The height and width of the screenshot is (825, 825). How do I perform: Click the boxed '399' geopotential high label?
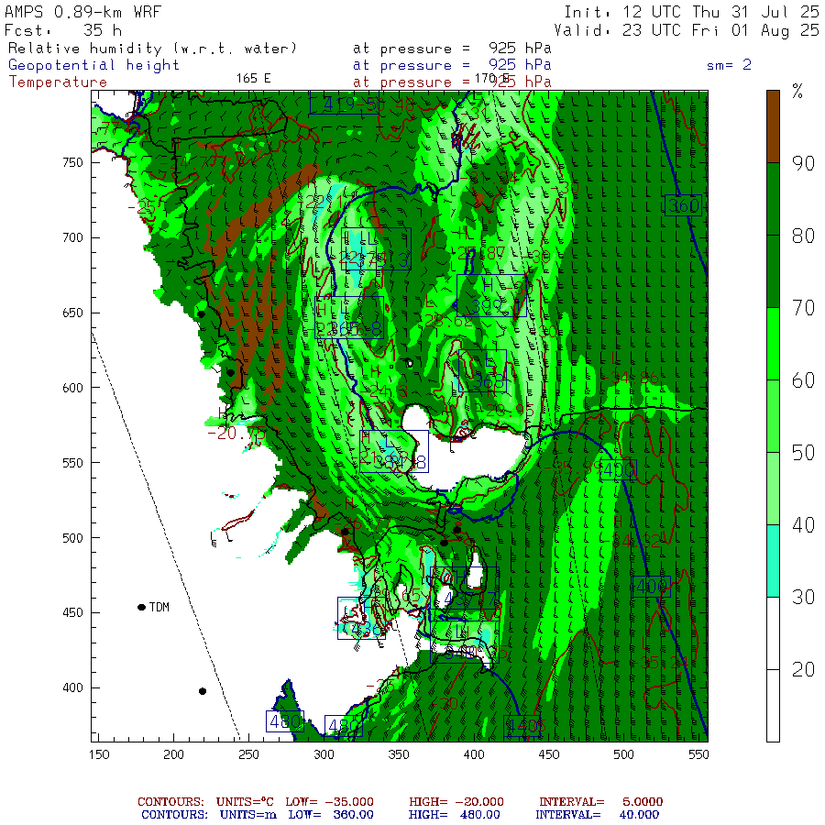pyautogui.click(x=491, y=296)
